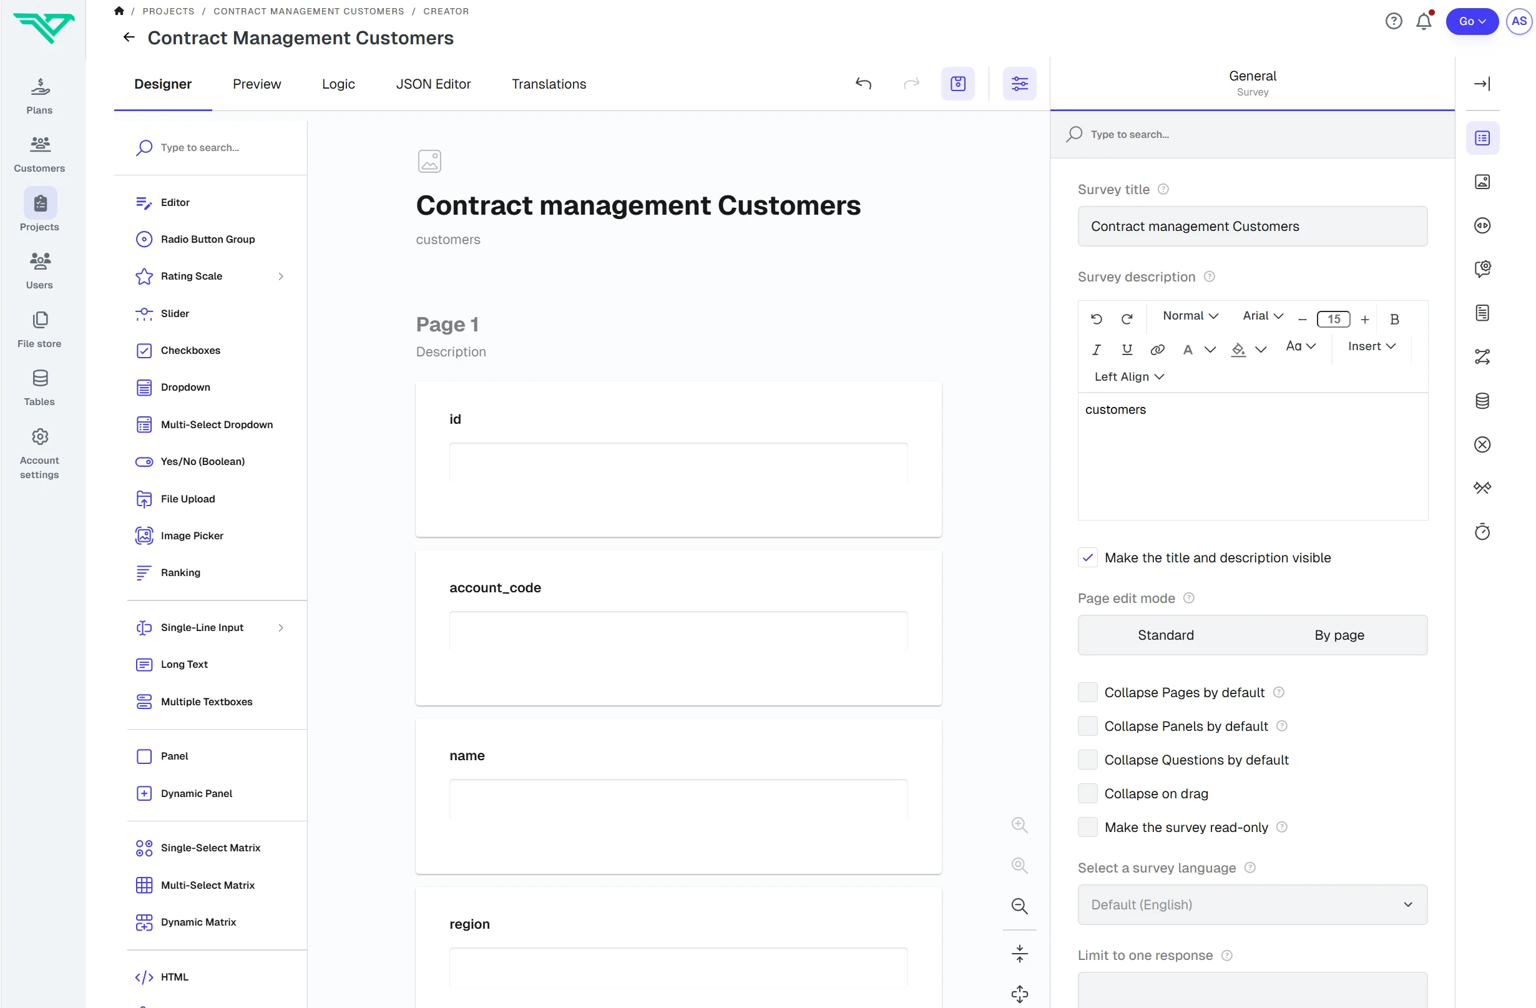Click the Undo arrow icon

coord(864,83)
